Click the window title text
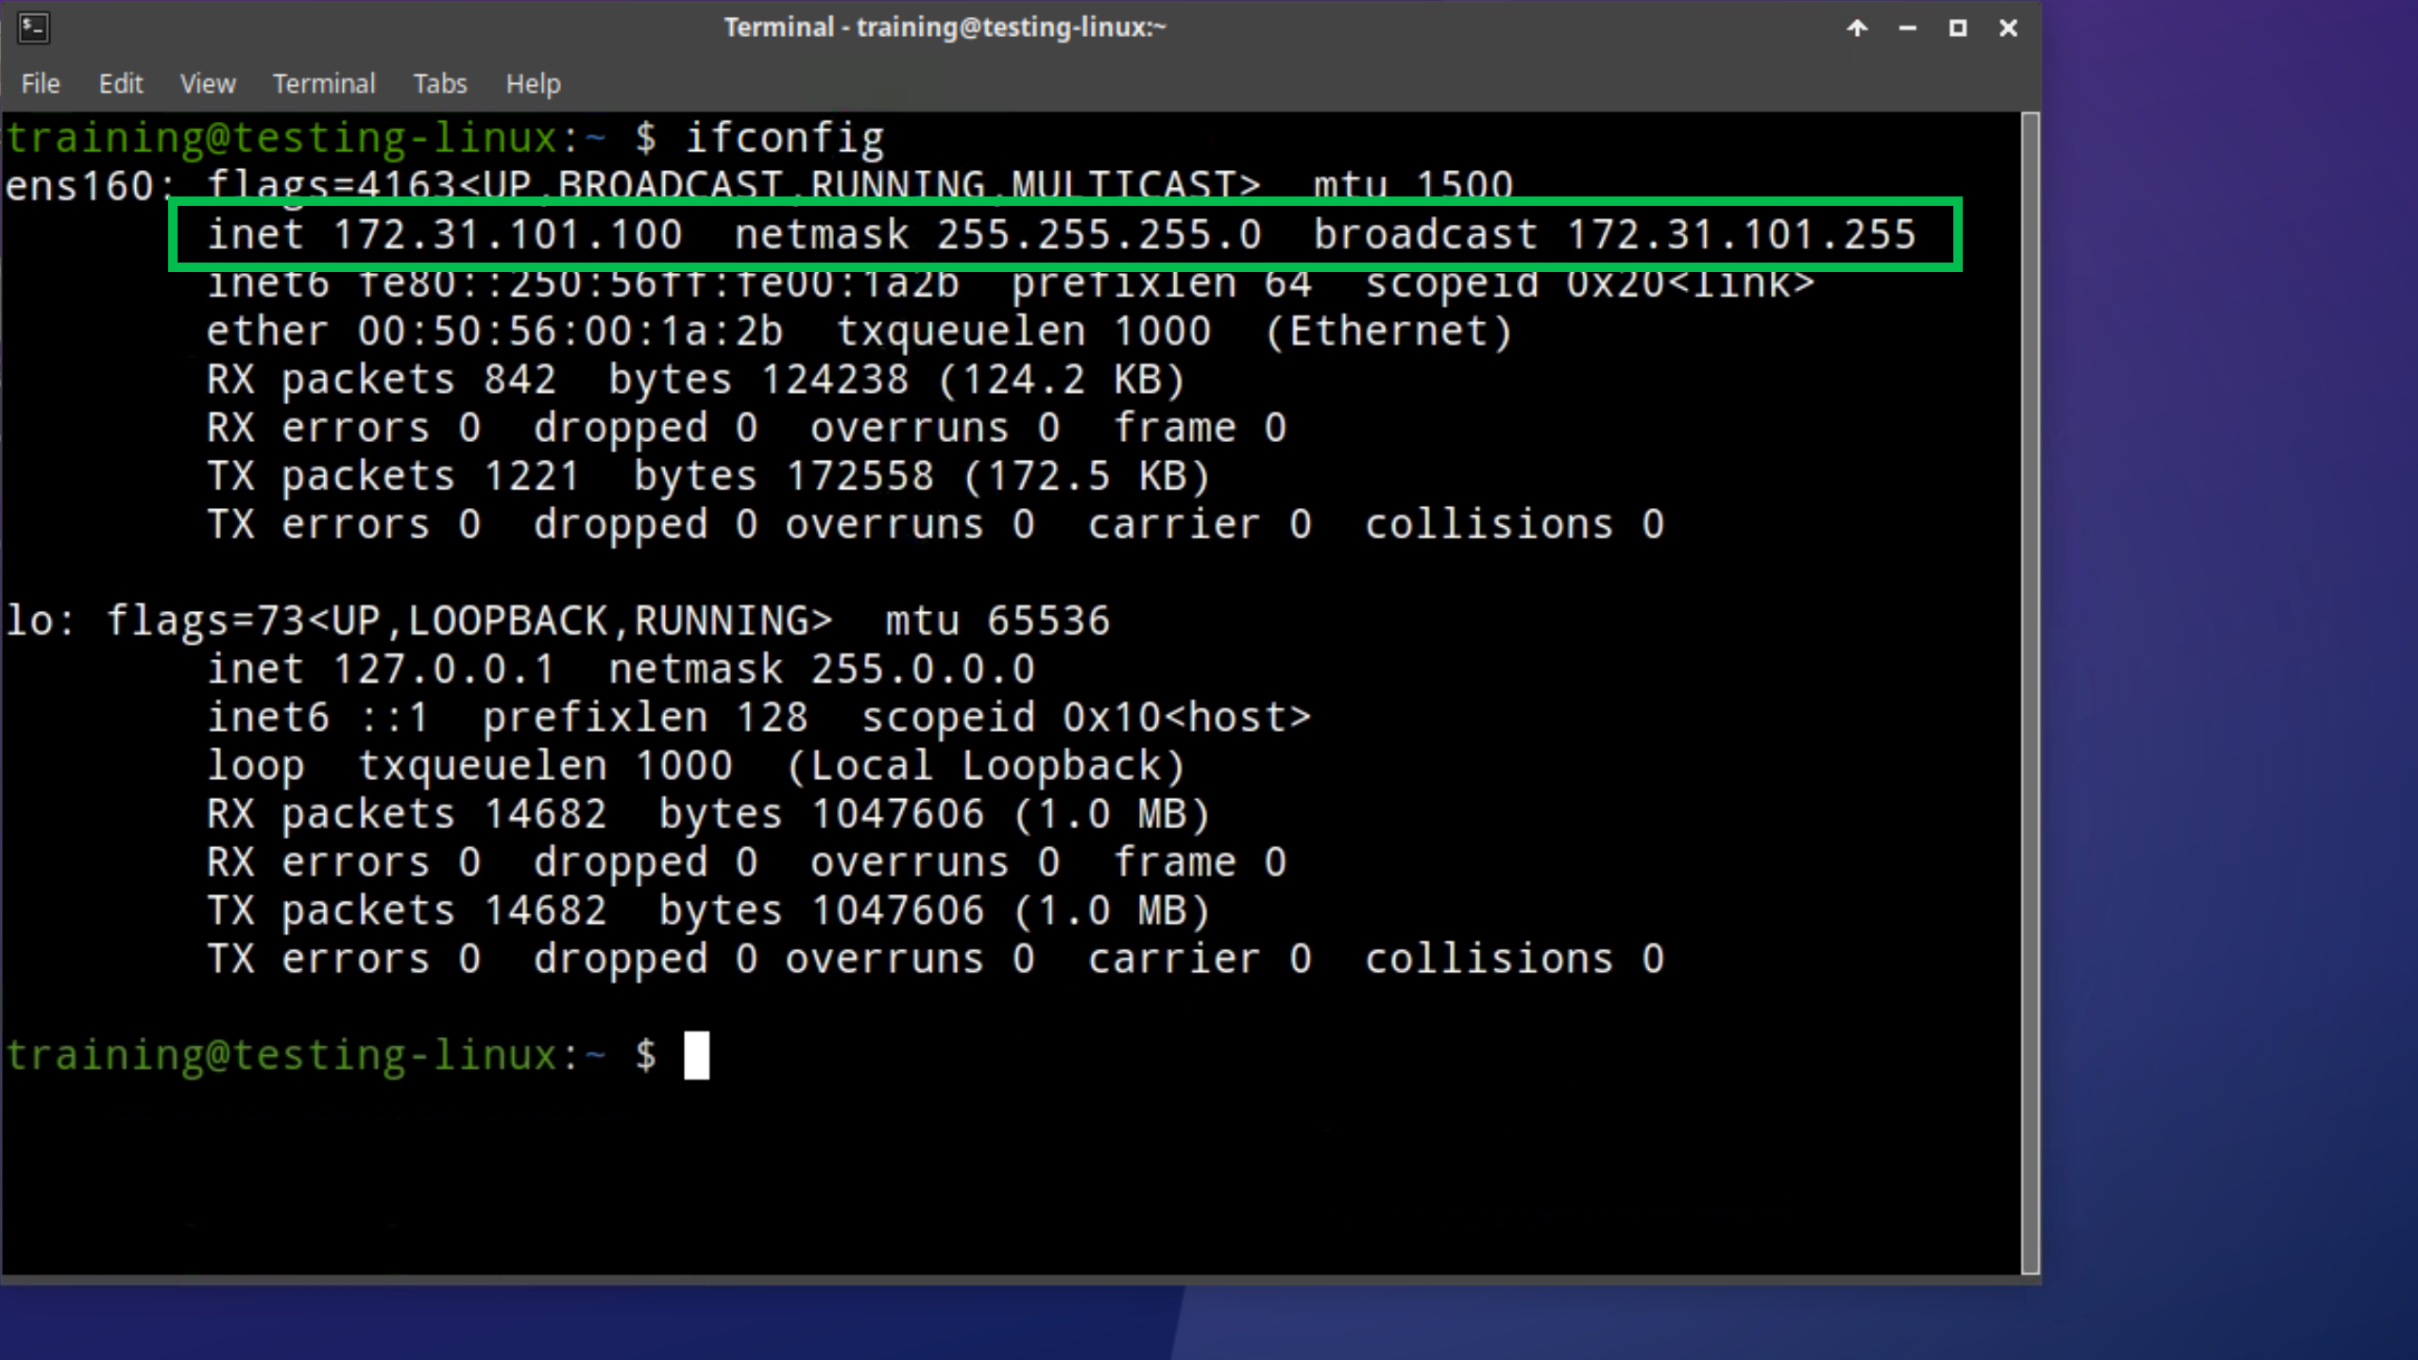2418x1360 pixels. click(x=945, y=27)
